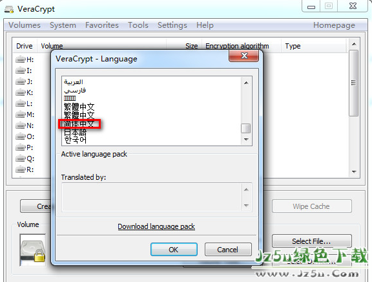This screenshot has width=372, height=282.
Task: Click the Size column header
Action: click(x=184, y=46)
